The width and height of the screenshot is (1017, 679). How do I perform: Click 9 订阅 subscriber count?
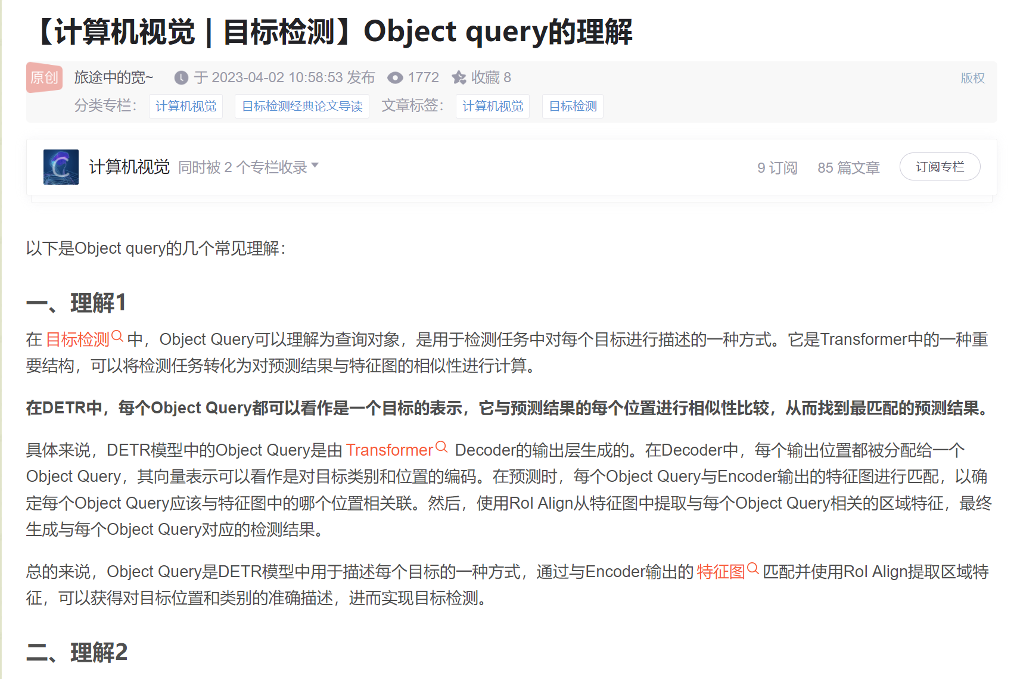pos(777,168)
